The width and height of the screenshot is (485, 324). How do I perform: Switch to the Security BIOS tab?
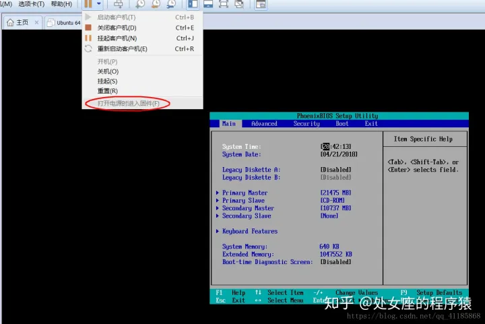(306, 124)
